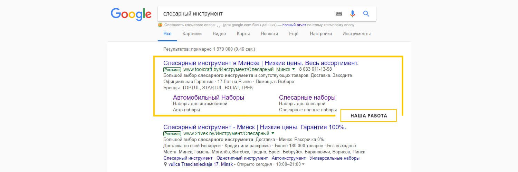Viewport: 518px width, 172px height.
Task: Open the Новости tab
Action: tap(269, 34)
